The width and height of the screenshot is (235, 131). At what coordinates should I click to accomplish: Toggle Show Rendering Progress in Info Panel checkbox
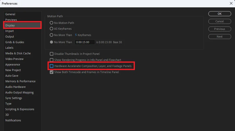51,60
